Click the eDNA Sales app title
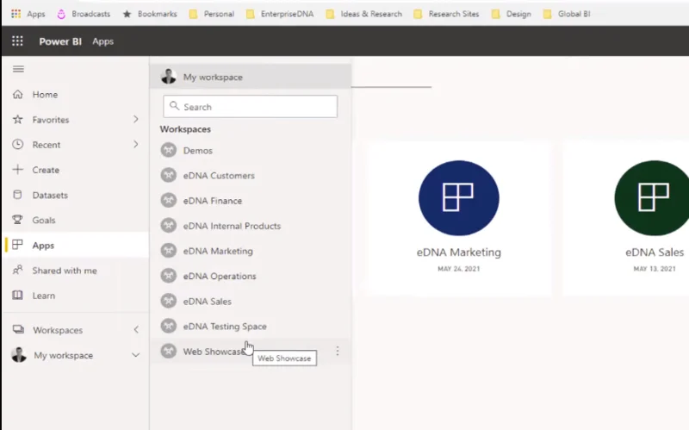689x430 pixels. [x=655, y=252]
